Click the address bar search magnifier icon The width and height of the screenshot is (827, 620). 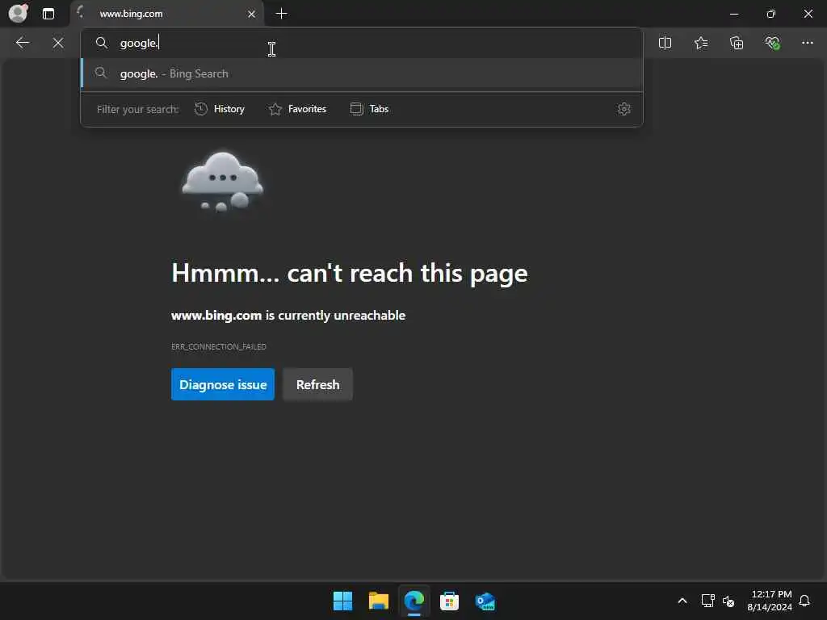[101, 43]
